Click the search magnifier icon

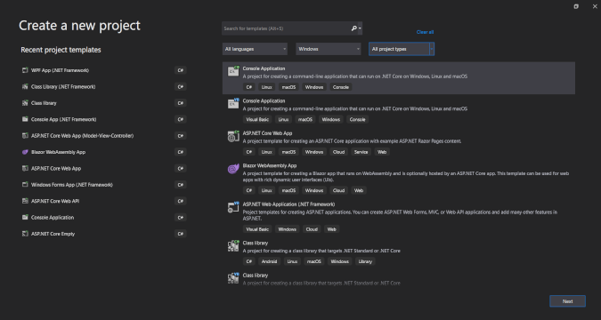[x=353, y=28]
